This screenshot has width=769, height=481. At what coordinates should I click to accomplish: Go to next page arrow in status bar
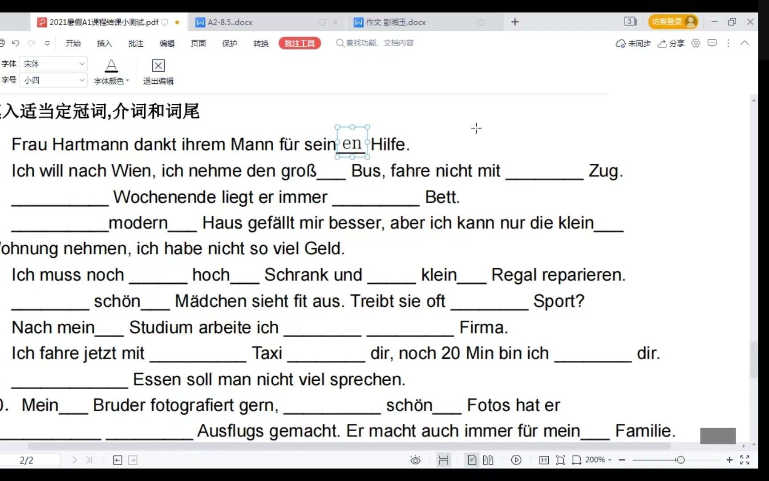pos(74,460)
